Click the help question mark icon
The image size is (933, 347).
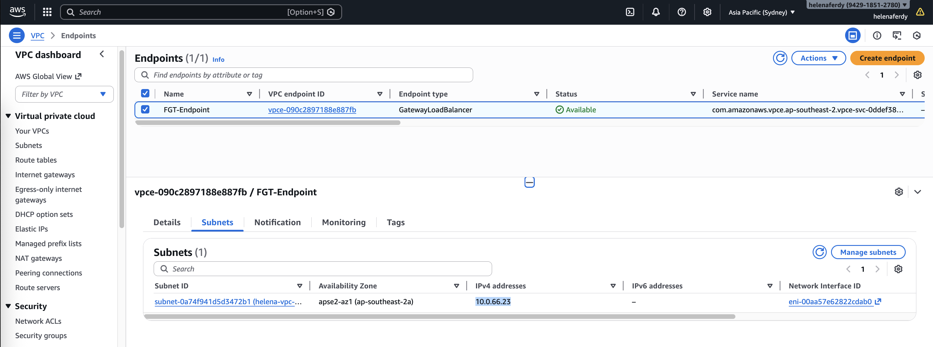(681, 12)
